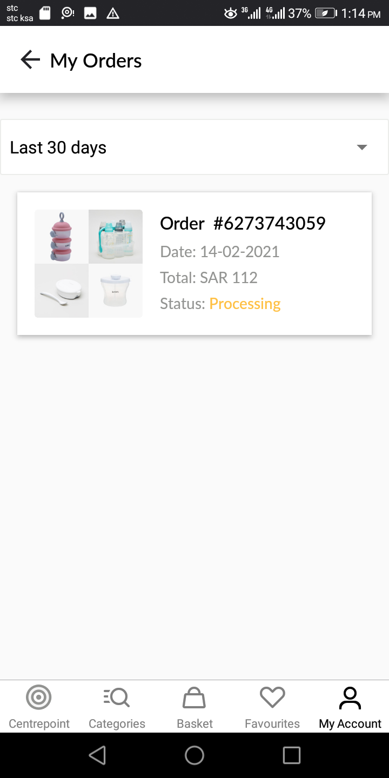Open the Last 30 days filter box
389x778 pixels.
tap(184, 147)
